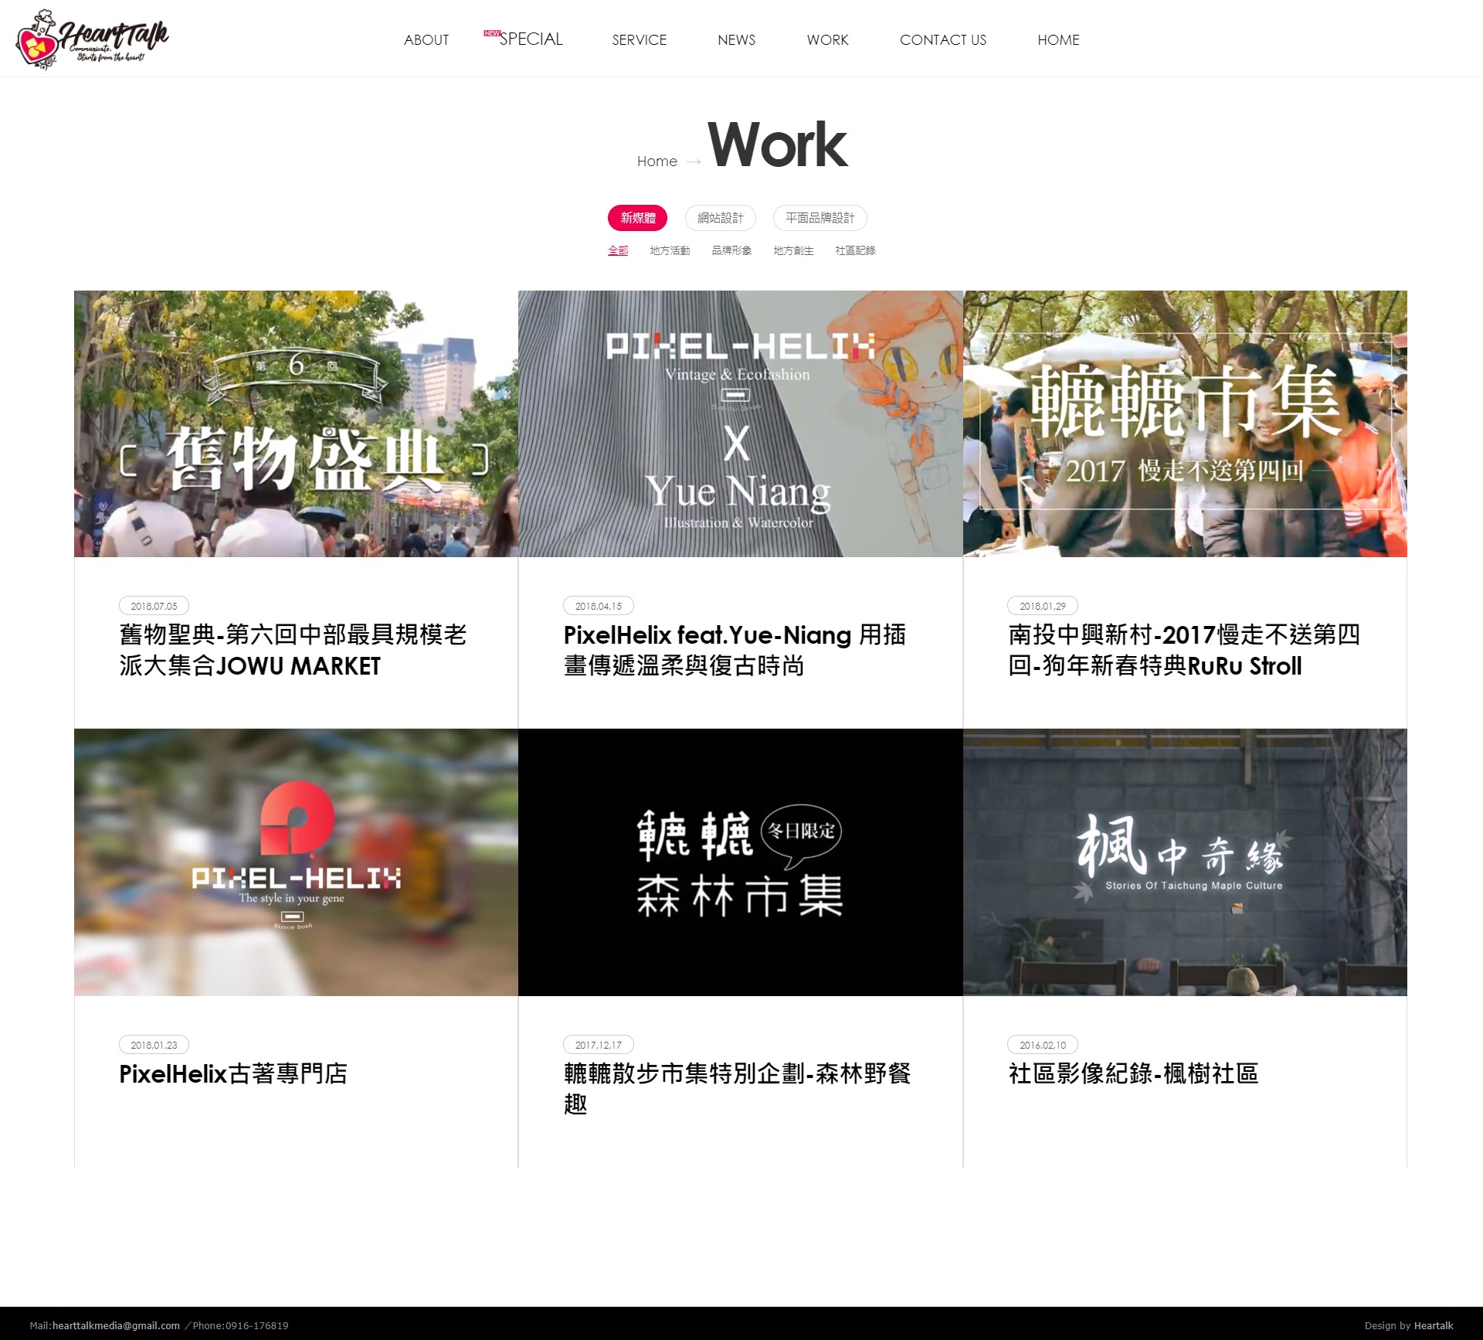Viewport: 1483px width, 1340px height.
Task: Select CONTACT US in navigation
Action: (x=942, y=39)
